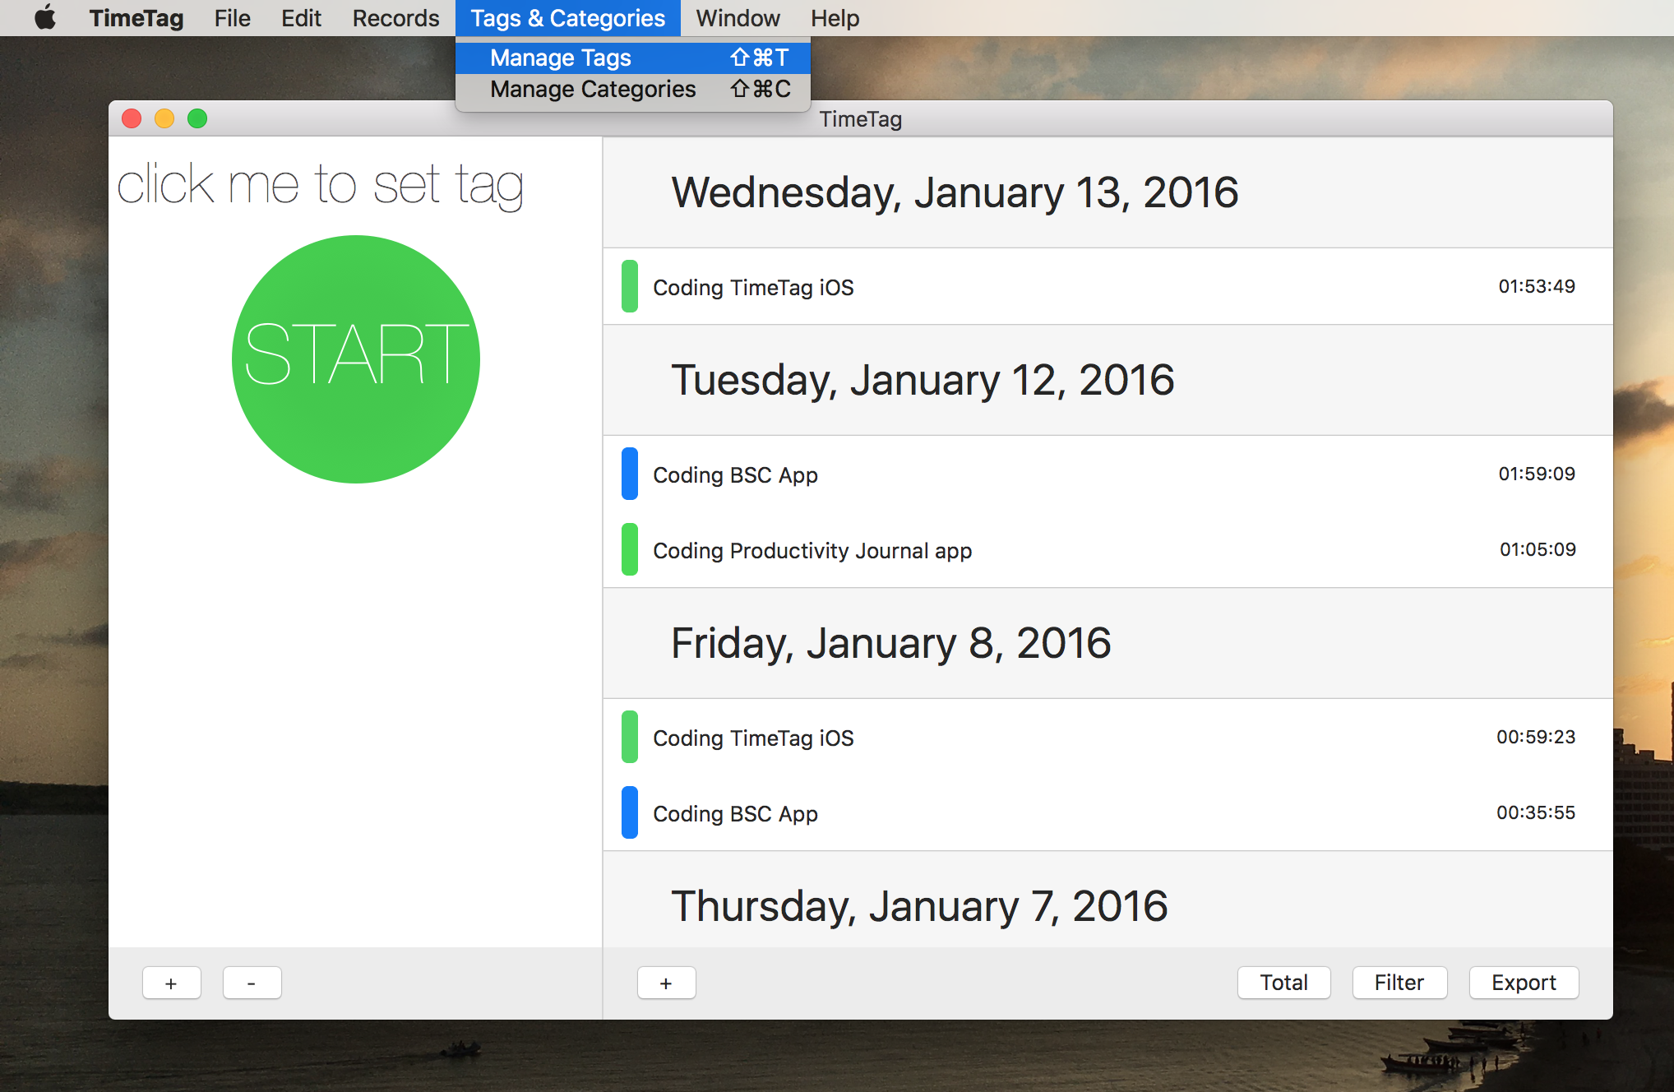Click the 00:59:23 duration value
The image size is (1674, 1092).
[x=1536, y=737]
